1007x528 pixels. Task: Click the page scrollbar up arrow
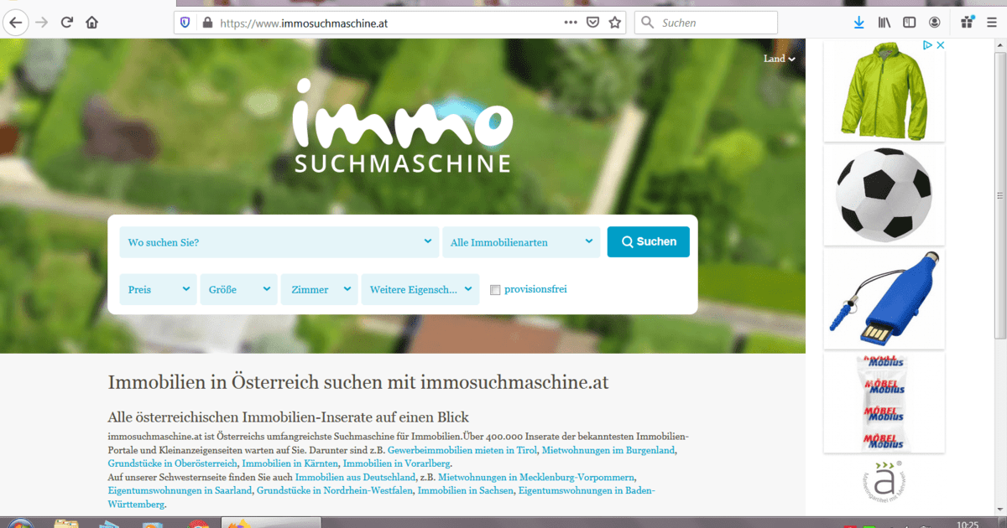point(999,44)
